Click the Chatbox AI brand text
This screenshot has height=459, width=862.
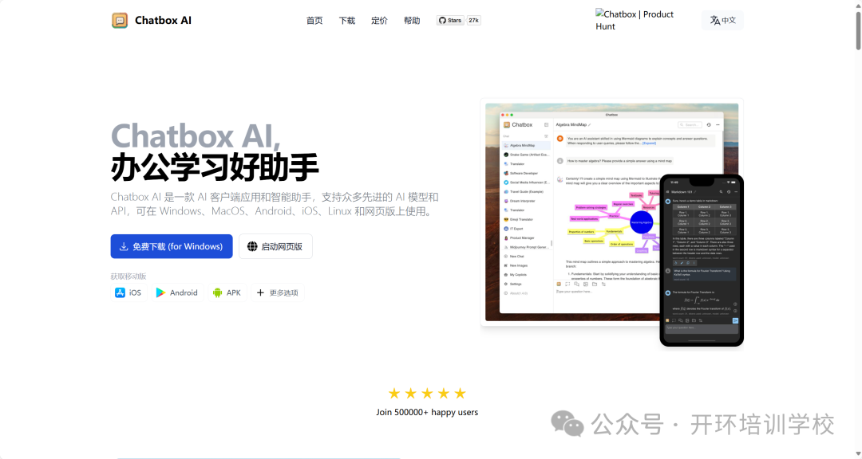(x=164, y=20)
